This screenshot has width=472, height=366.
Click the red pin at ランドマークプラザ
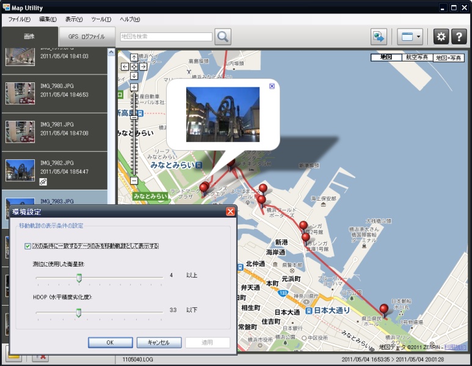[x=204, y=189]
